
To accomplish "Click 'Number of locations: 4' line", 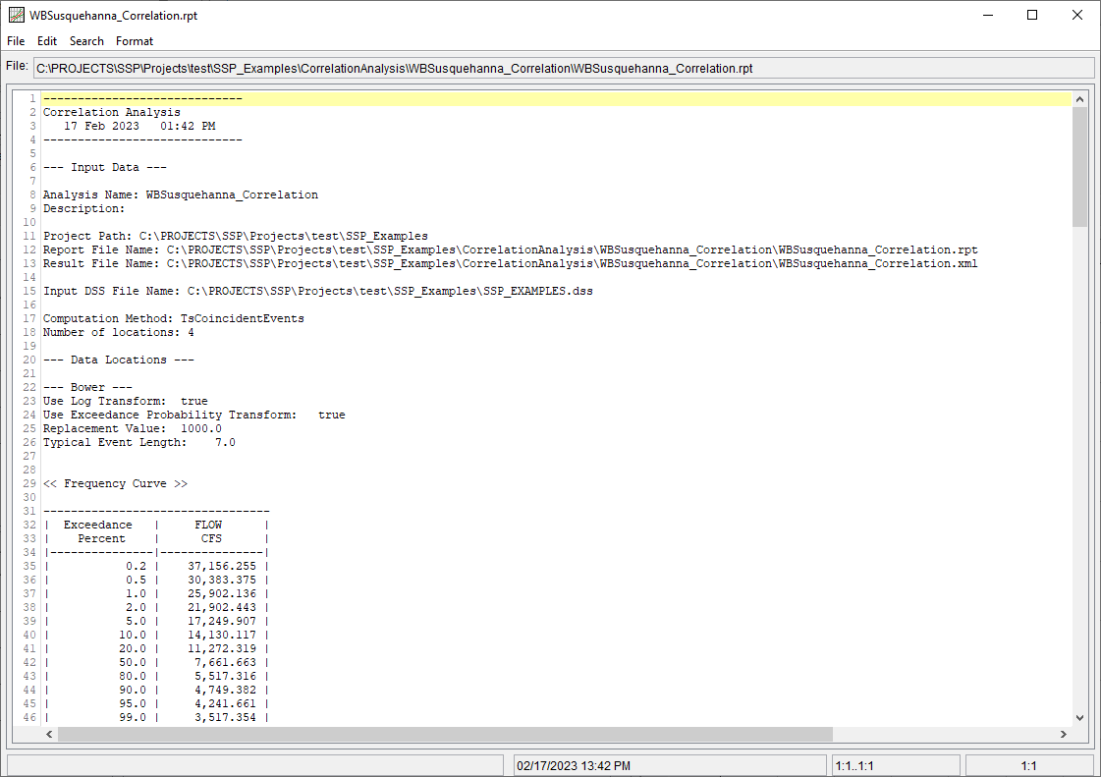I will pyautogui.click(x=119, y=332).
